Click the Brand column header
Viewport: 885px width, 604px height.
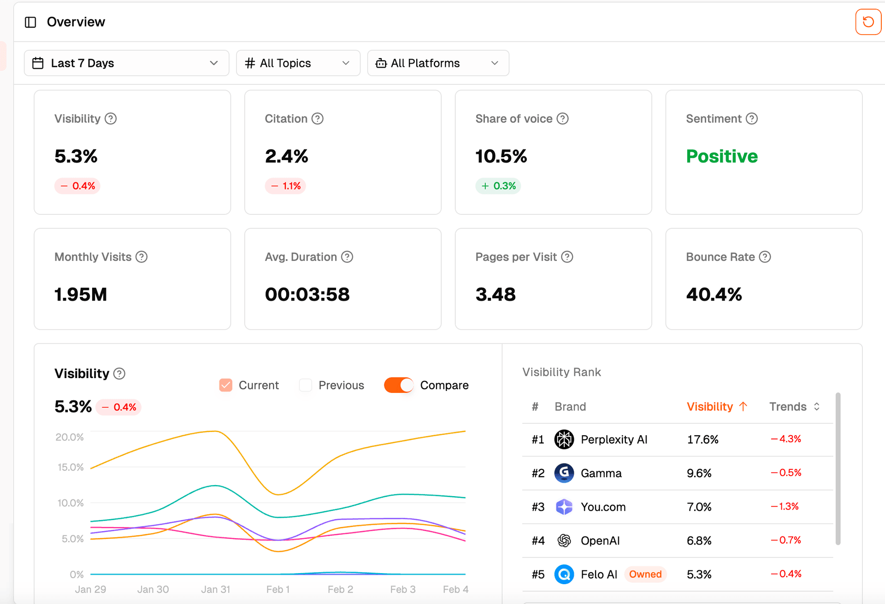pos(570,407)
